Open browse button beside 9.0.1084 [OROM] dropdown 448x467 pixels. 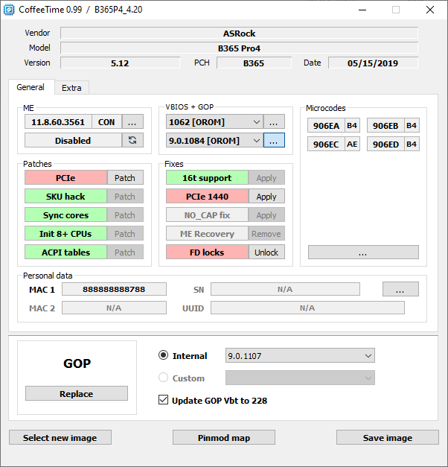click(x=274, y=140)
